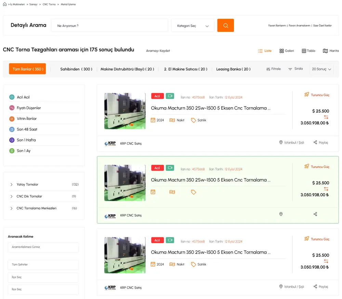Image resolution: width=342 pixels, height=299 pixels.
Task: Open Sanayi breadcrumb link
Action: (34, 4)
